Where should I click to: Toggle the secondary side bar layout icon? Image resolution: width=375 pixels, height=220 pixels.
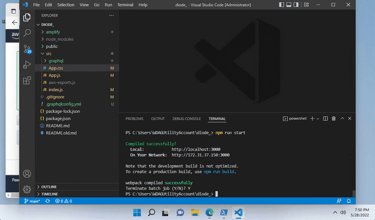pyautogui.click(x=296, y=5)
